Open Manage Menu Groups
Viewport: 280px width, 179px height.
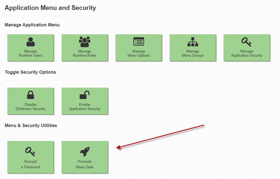[193, 48]
